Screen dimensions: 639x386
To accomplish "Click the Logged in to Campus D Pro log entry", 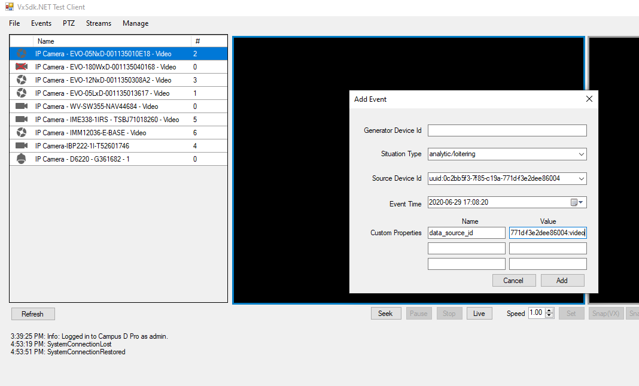I will click(x=89, y=336).
